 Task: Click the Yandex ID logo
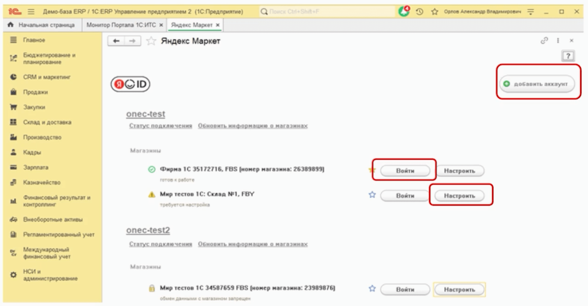(x=130, y=84)
